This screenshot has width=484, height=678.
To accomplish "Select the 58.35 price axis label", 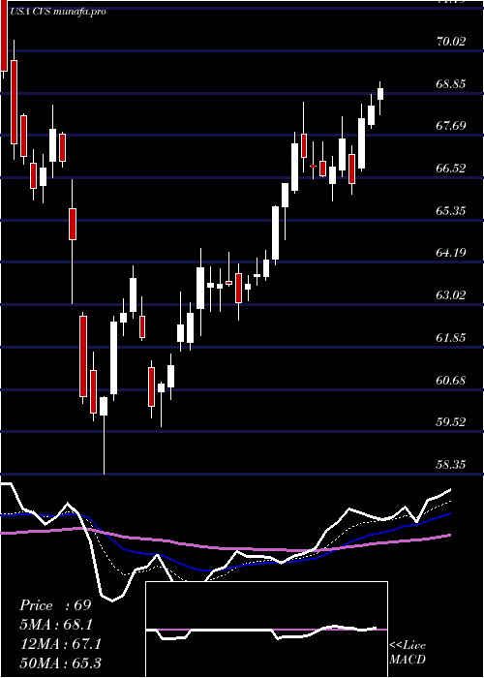I will (x=451, y=465).
